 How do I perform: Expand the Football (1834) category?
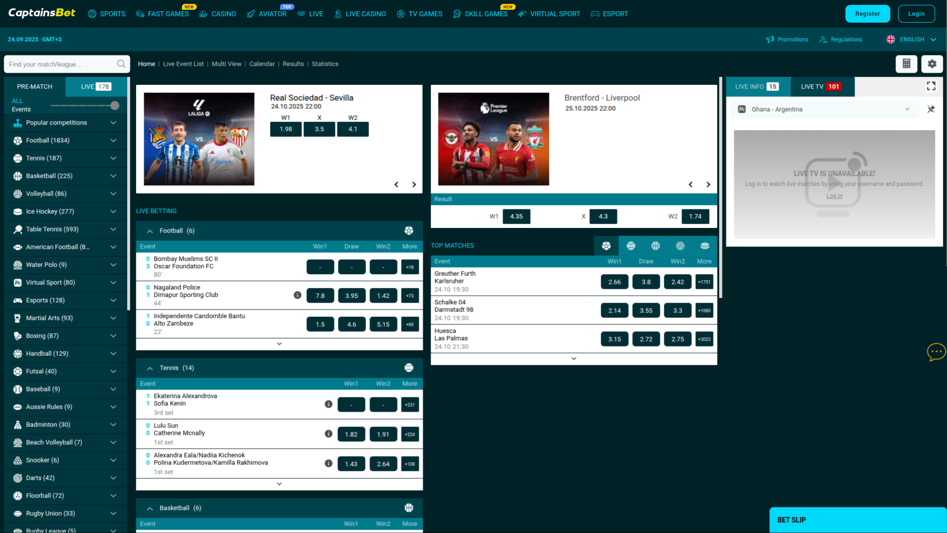tap(113, 140)
